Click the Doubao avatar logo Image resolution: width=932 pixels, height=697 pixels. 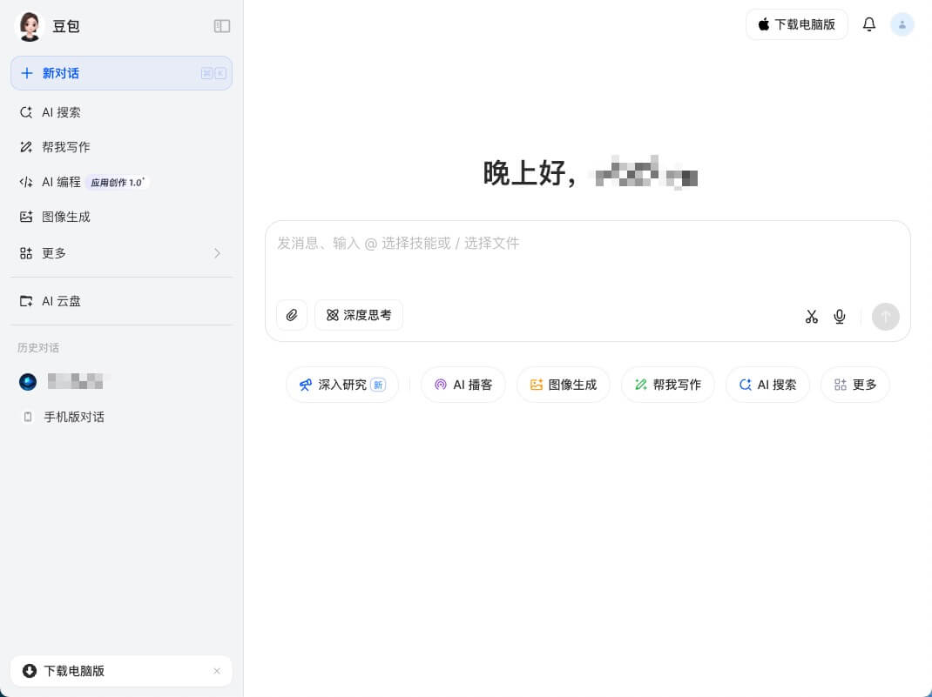click(29, 26)
